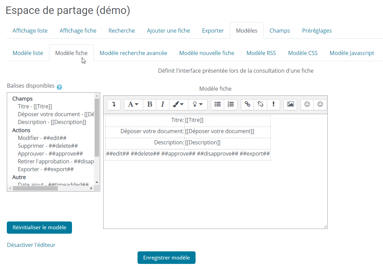Viewport: 383px width, 269px height.
Task: Open the Modèle nouvelle fiche sub-tab
Action: tap(207, 53)
